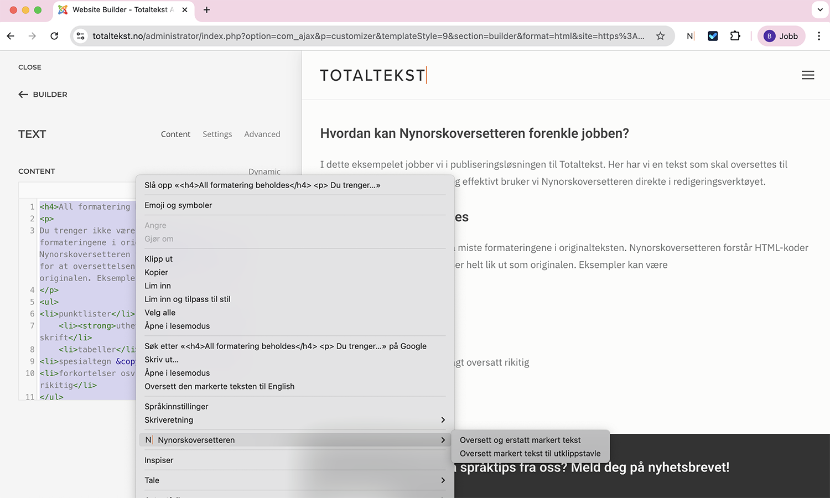
Task: Select Oversett markert tekst til utklippstavle
Action: (x=530, y=454)
